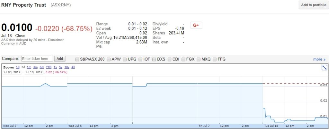Click the (ASX:RNY) ticker text
The height and width of the screenshot is (129, 329).
[x=61, y=5]
